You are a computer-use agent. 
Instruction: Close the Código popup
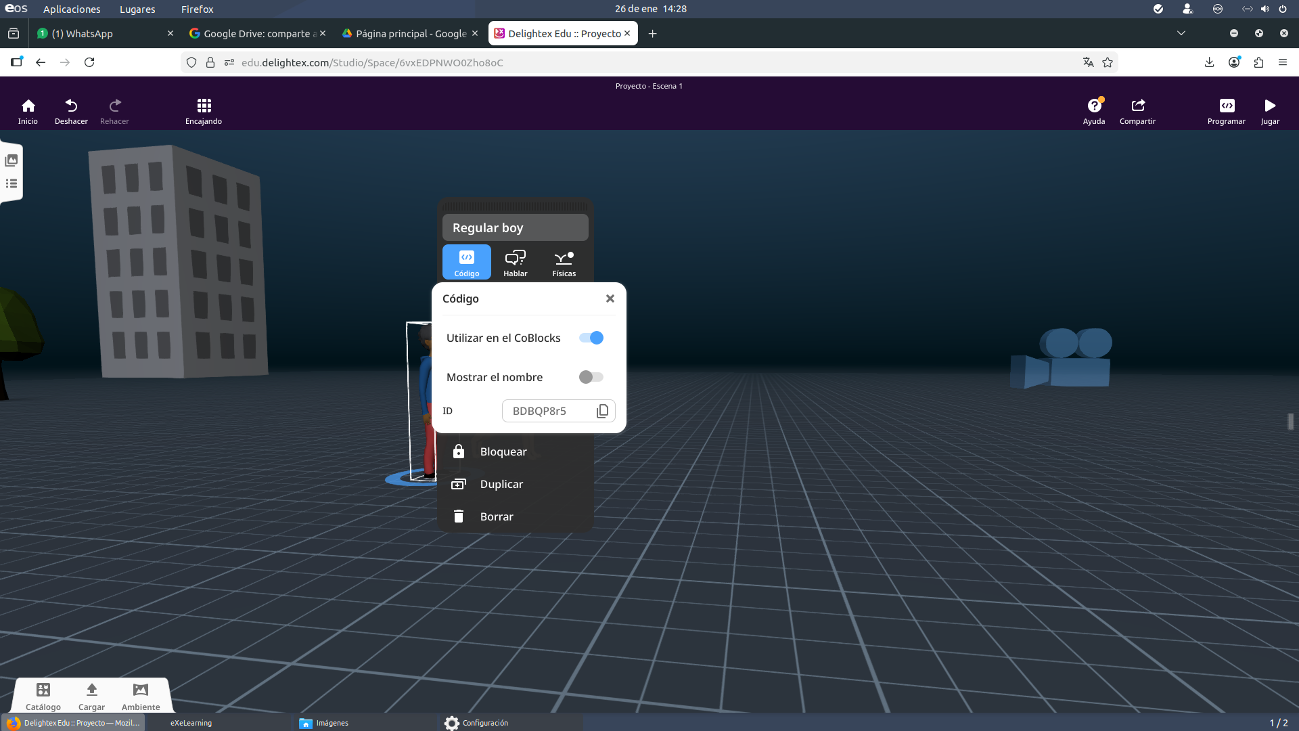(610, 298)
